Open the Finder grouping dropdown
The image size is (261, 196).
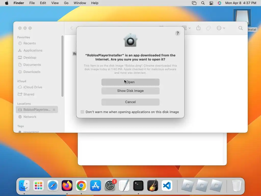(x=186, y=28)
